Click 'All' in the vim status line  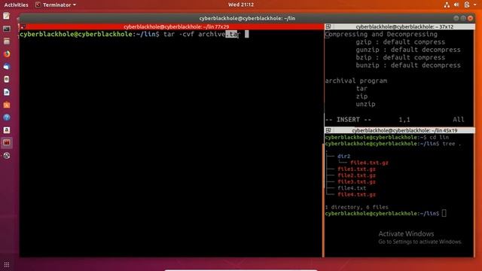coord(459,120)
